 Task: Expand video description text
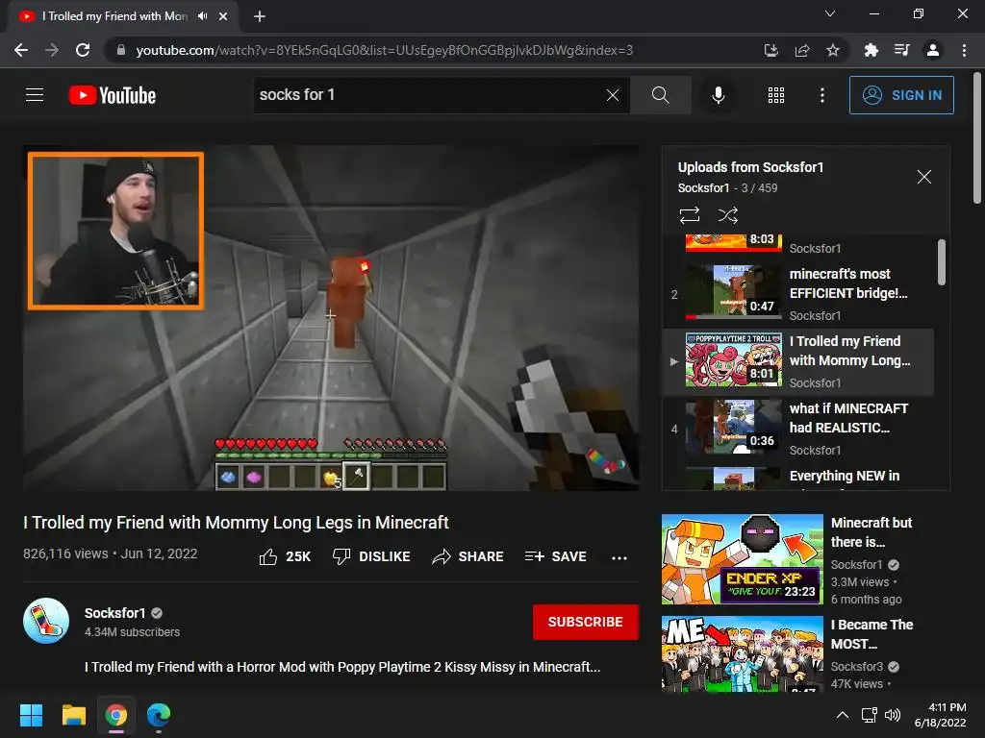(x=342, y=667)
